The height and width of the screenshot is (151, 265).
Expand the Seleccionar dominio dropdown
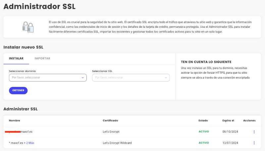pos(48,78)
